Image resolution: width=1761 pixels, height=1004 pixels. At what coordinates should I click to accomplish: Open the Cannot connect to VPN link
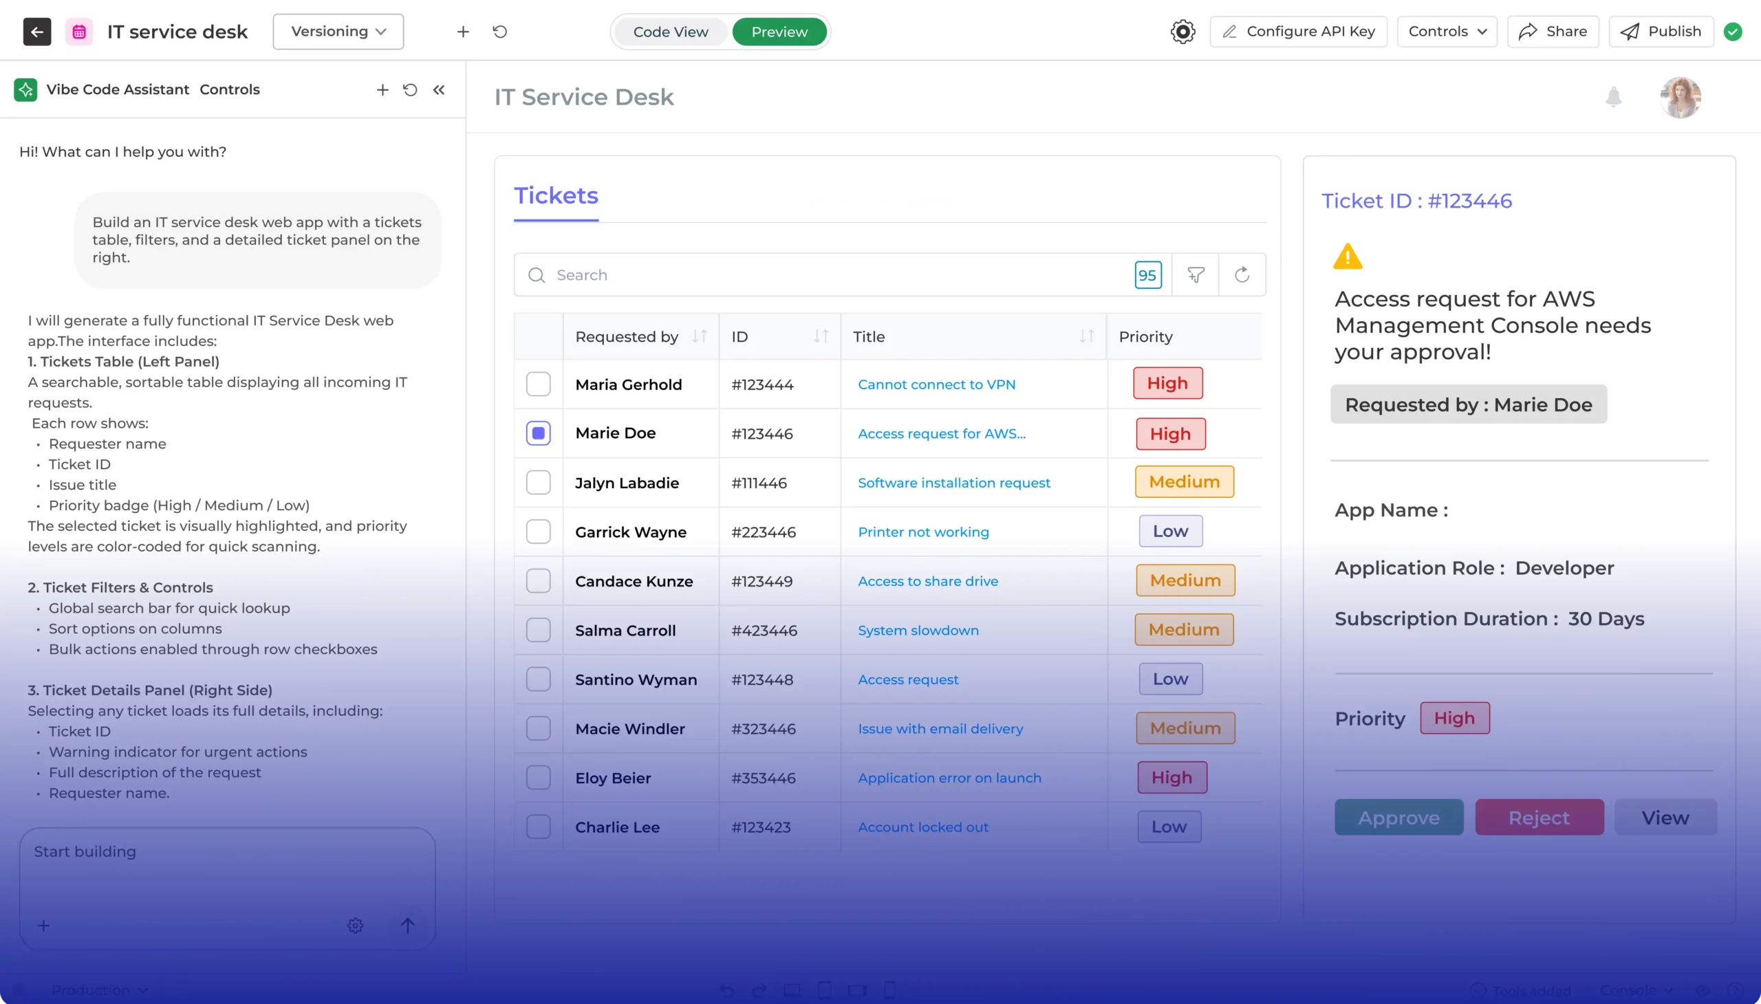pos(936,384)
